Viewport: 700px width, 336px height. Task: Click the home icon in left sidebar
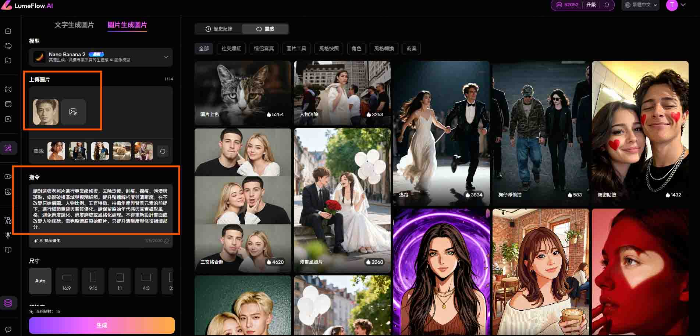pos(8,31)
